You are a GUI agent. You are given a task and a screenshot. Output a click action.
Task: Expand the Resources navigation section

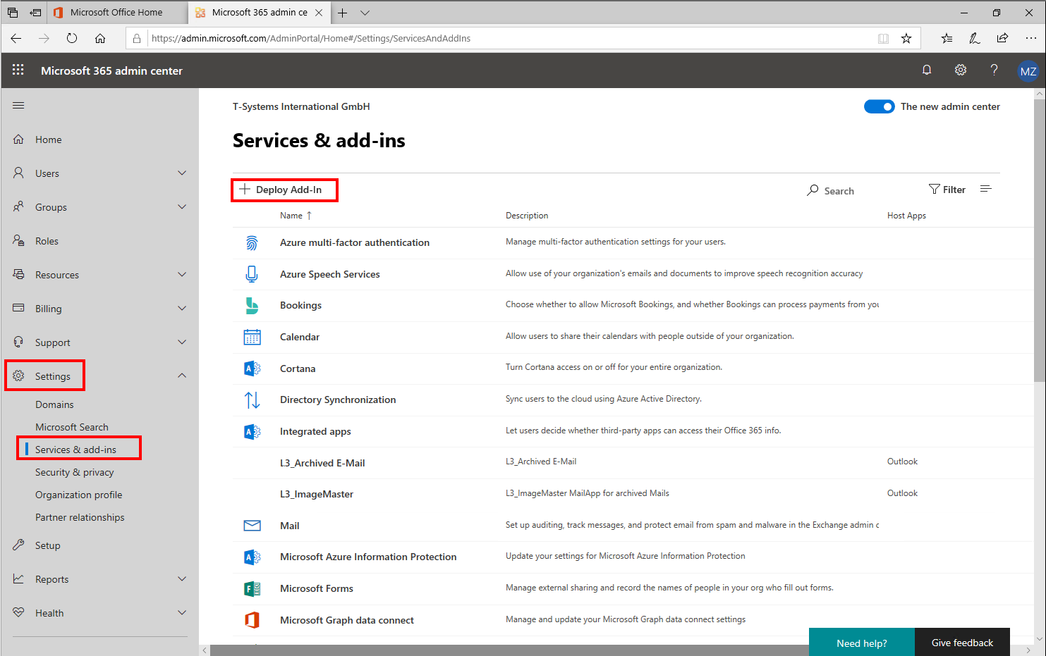[182, 274]
